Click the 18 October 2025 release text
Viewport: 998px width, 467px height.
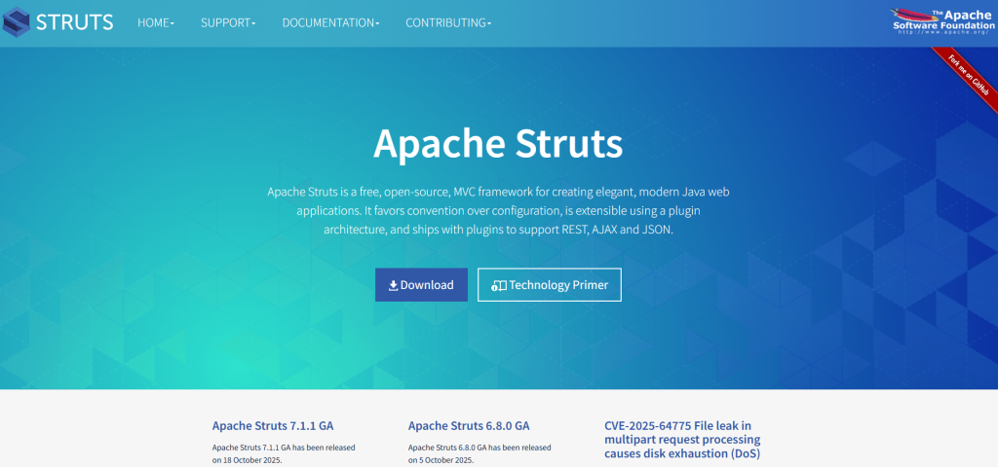(x=247, y=459)
